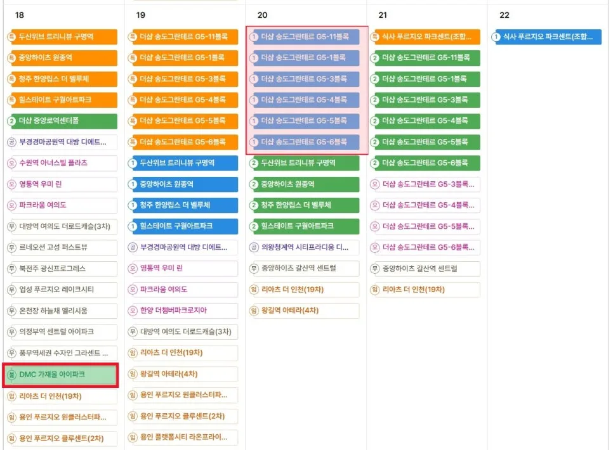Open orange 송도그란테르 G5-6블록 on day 19
The width and height of the screenshot is (613, 450).
183,142
